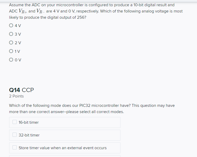
Task: Click the '16-bit timer' option label text
Action: (x=29, y=122)
